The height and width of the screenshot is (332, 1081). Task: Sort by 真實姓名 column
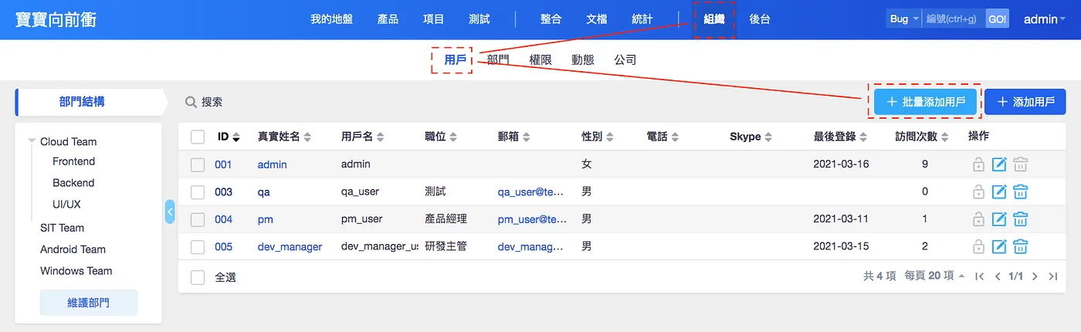point(284,137)
